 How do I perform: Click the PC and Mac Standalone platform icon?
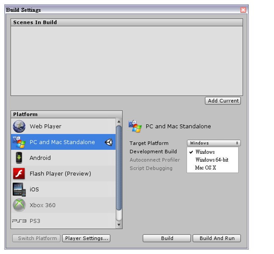19,142
